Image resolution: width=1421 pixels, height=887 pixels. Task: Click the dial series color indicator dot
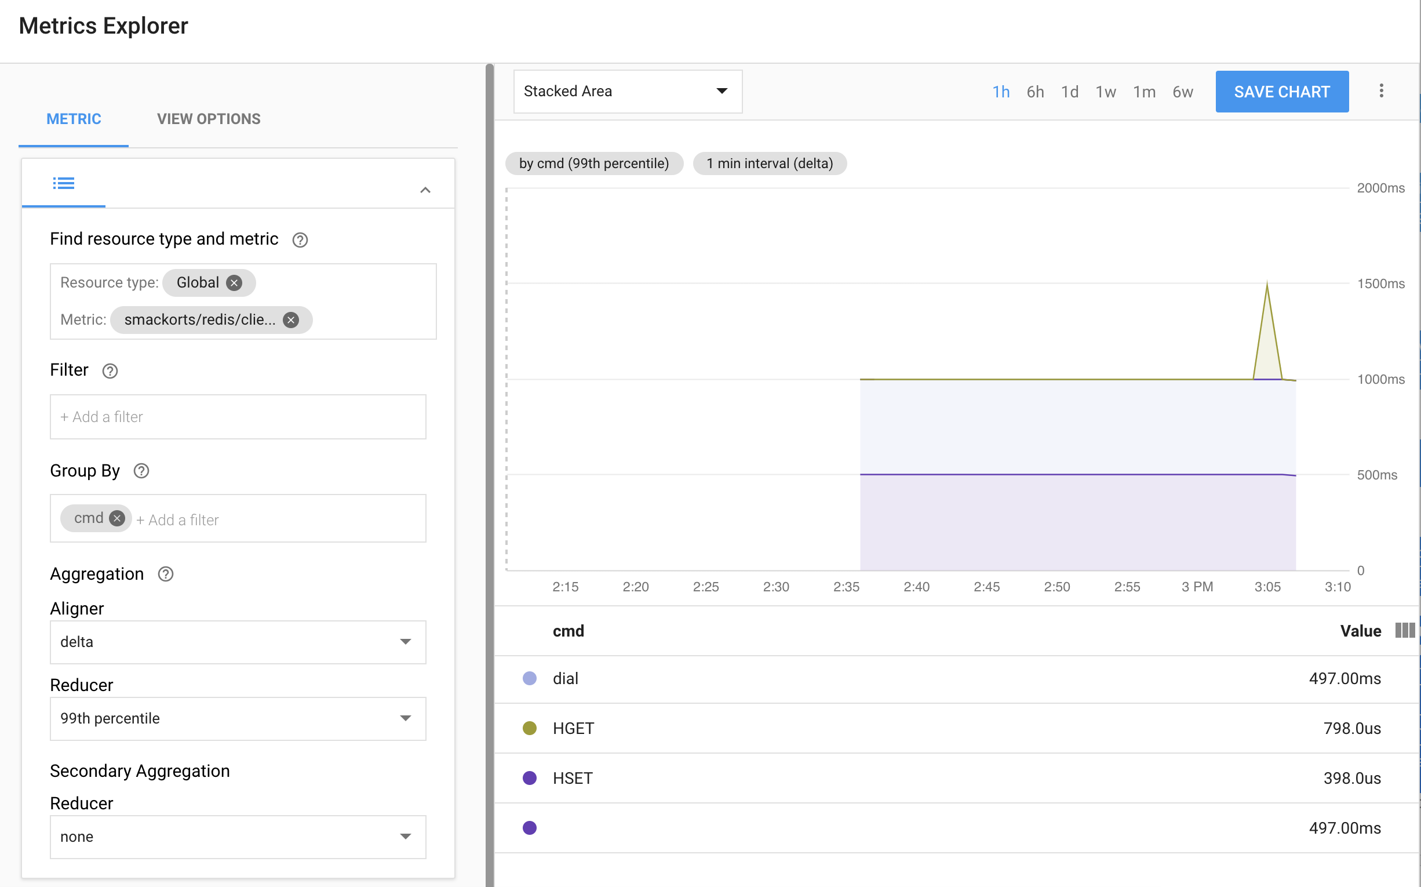tap(530, 679)
